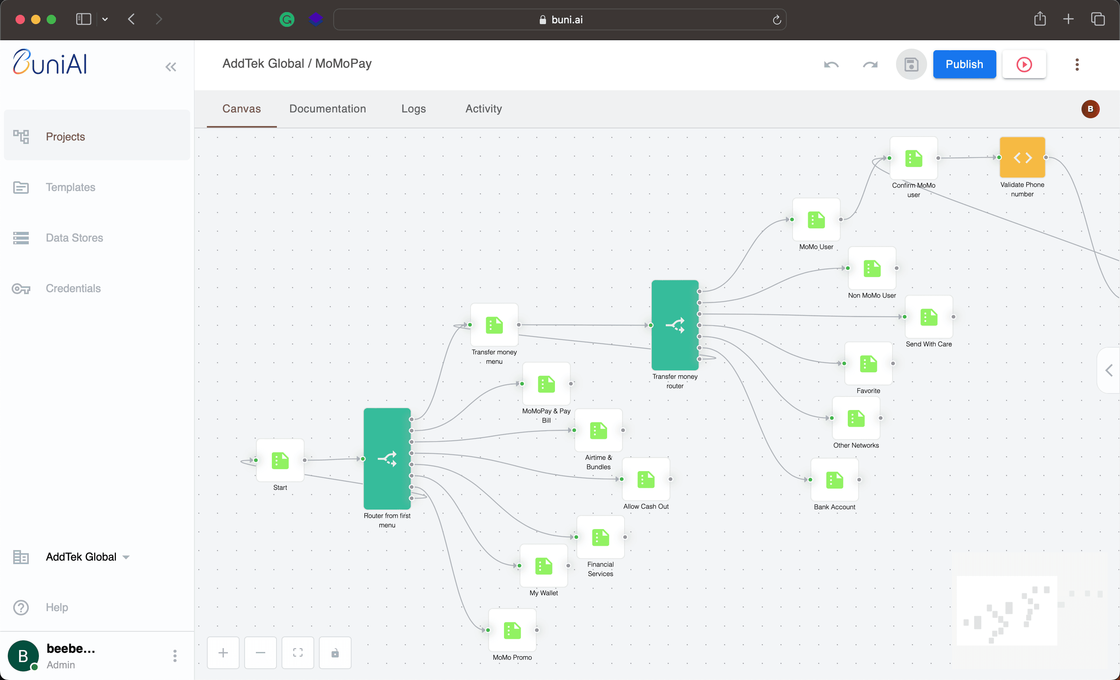Screen dimensions: 1120x680
Task: Click the buni.ai address bar
Action: click(x=560, y=19)
